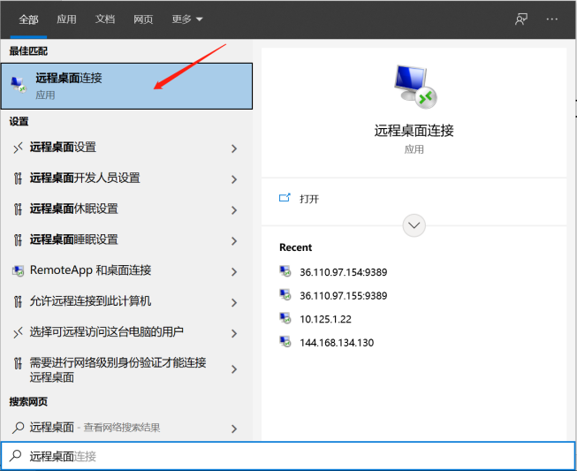
Task: Click the RemoteApp 和桌面连接 icon
Action: pyautogui.click(x=18, y=270)
